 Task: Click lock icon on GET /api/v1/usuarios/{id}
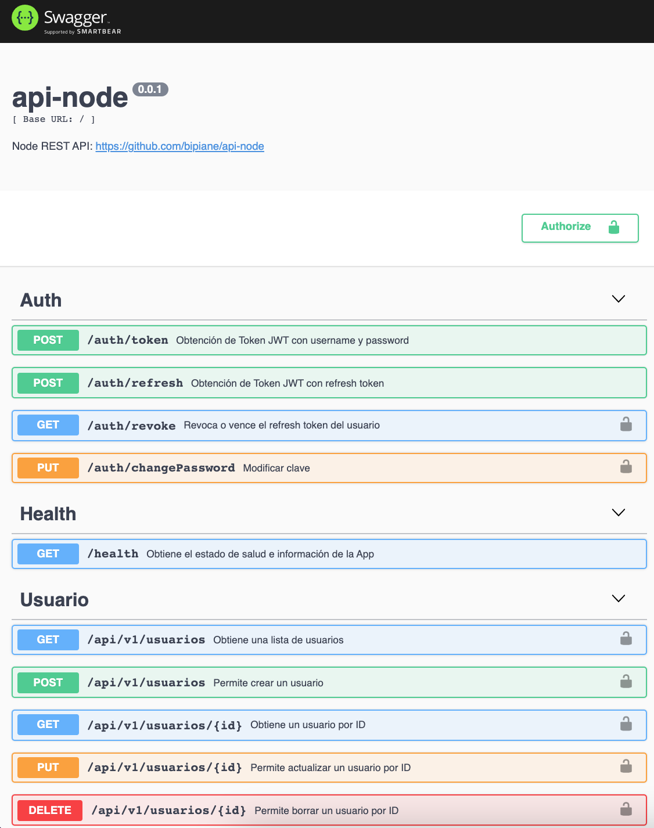pyautogui.click(x=626, y=724)
